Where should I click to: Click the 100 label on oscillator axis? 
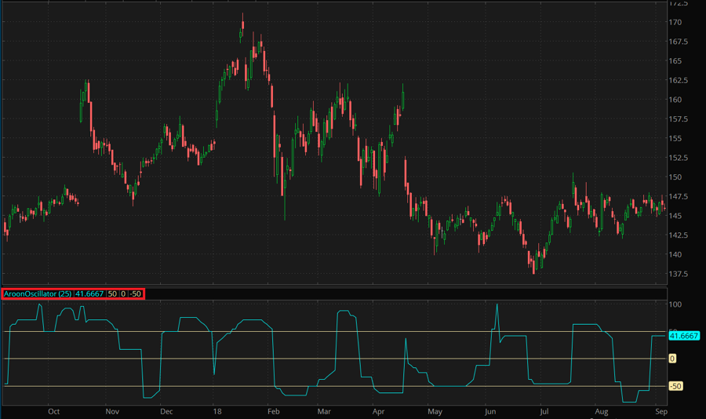[676, 304]
